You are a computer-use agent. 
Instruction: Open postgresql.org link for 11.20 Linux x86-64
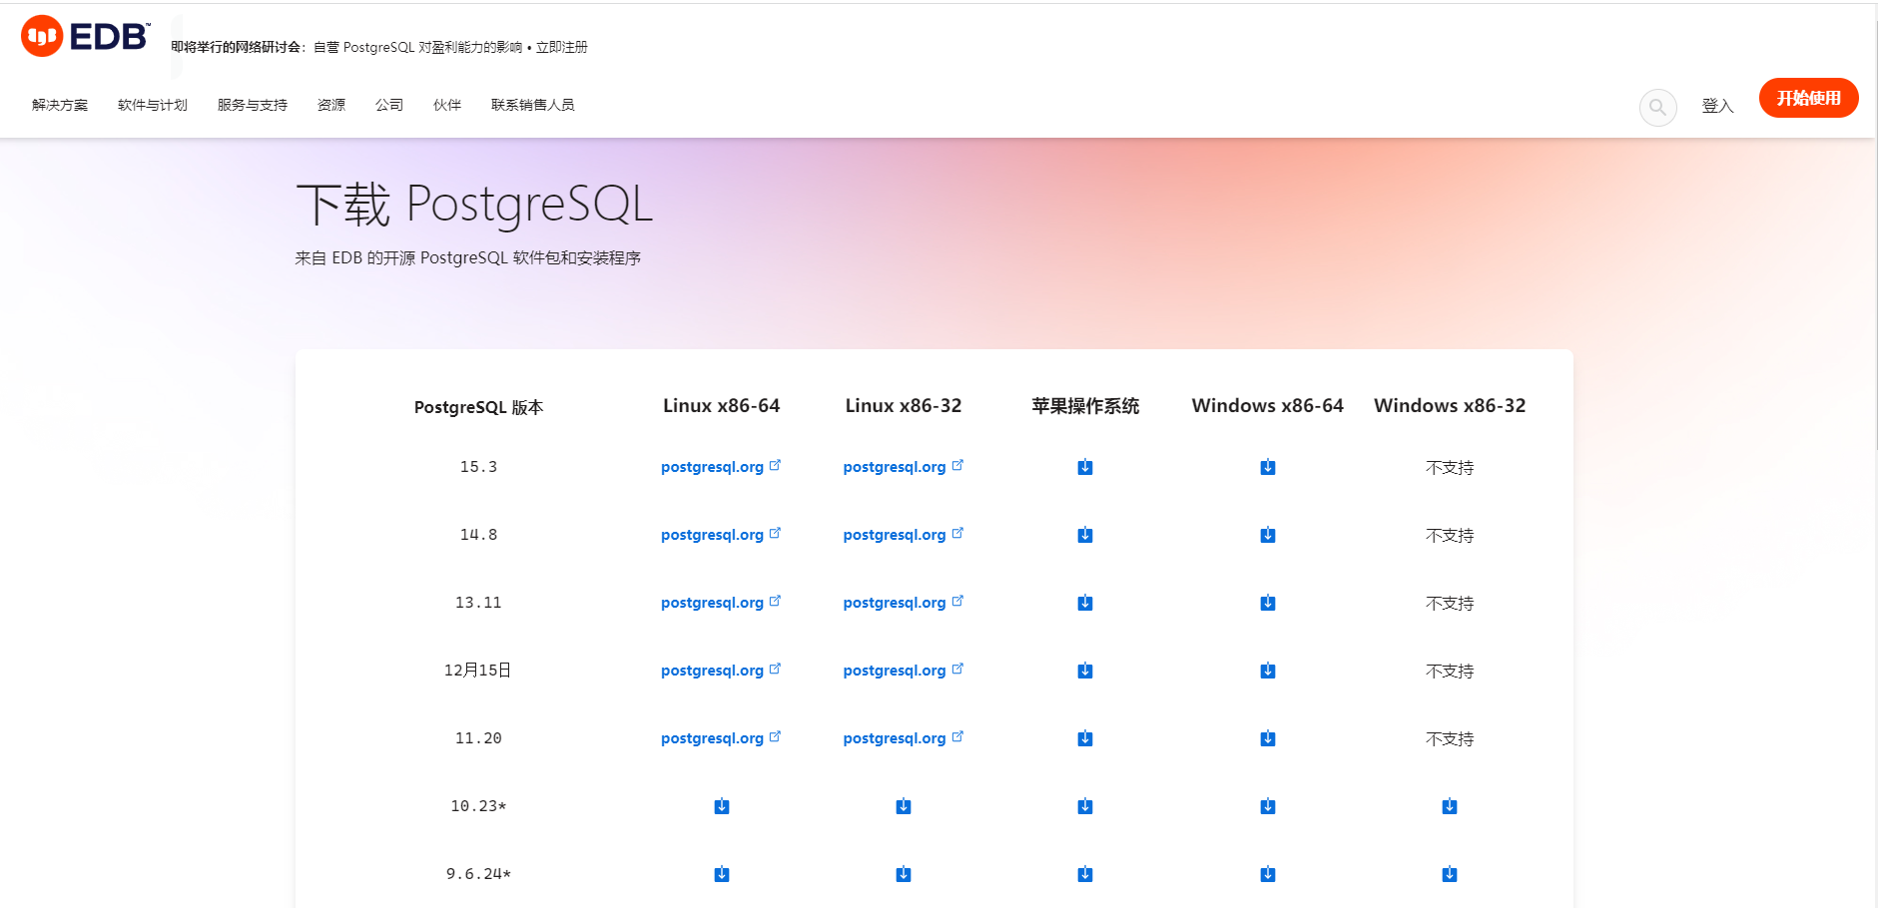pyautogui.click(x=721, y=738)
